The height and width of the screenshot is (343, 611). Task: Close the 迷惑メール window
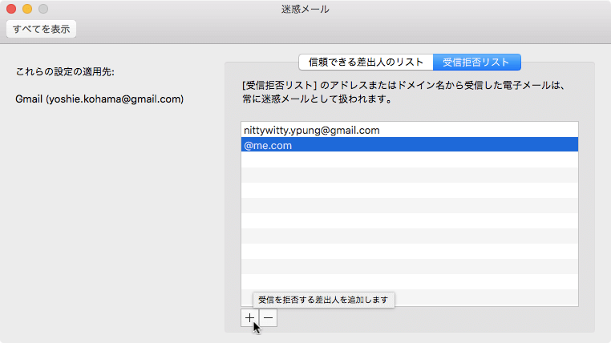pyautogui.click(x=11, y=9)
